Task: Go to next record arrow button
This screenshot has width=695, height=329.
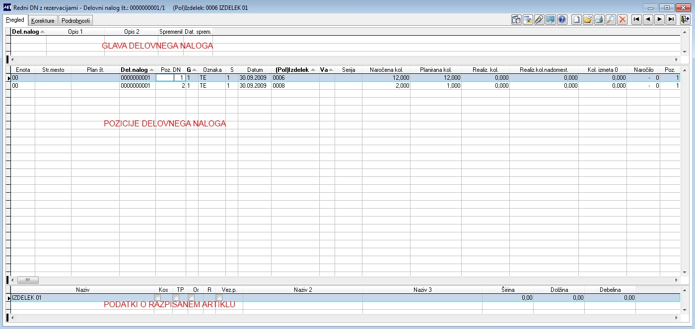Action: click(659, 20)
